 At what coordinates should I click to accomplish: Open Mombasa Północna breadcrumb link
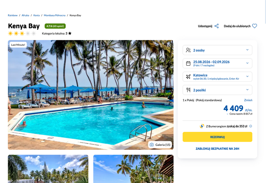tap(55, 15)
